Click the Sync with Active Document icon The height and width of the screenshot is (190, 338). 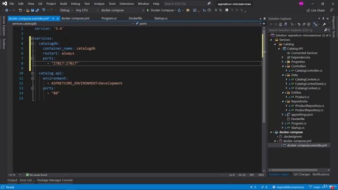click(299, 24)
